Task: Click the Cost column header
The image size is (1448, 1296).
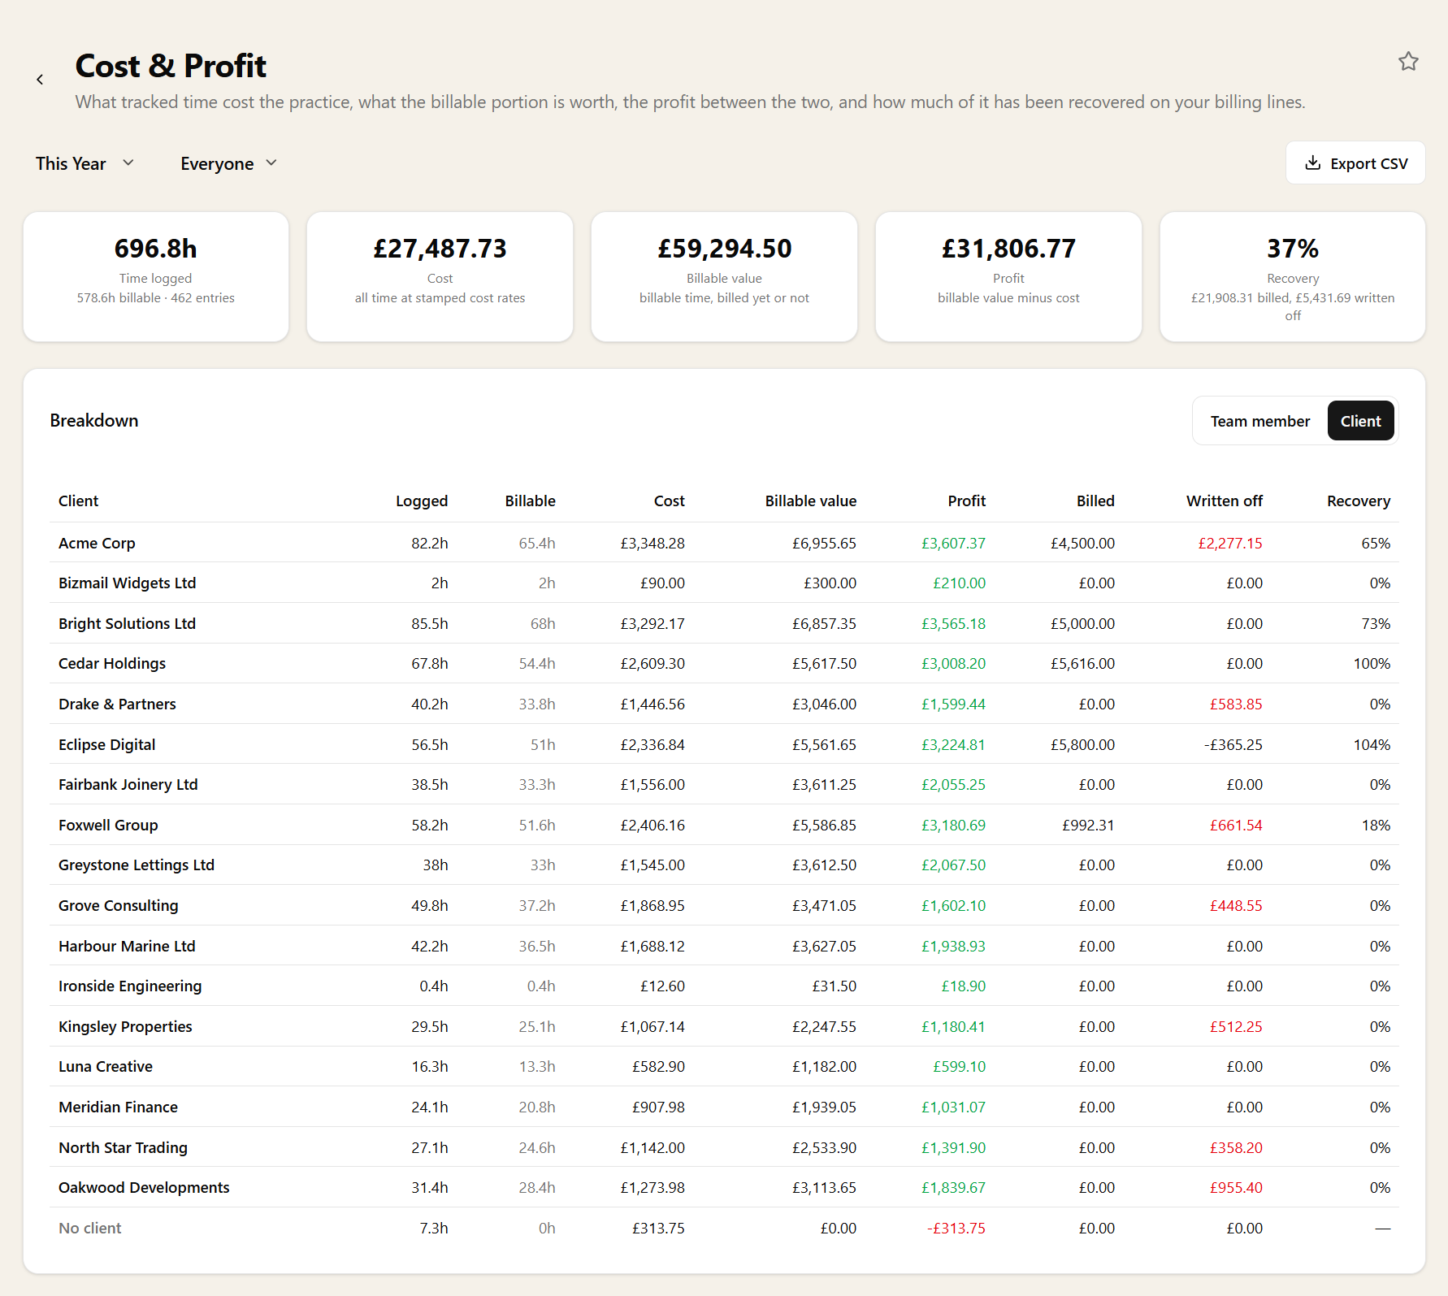Action: (669, 501)
